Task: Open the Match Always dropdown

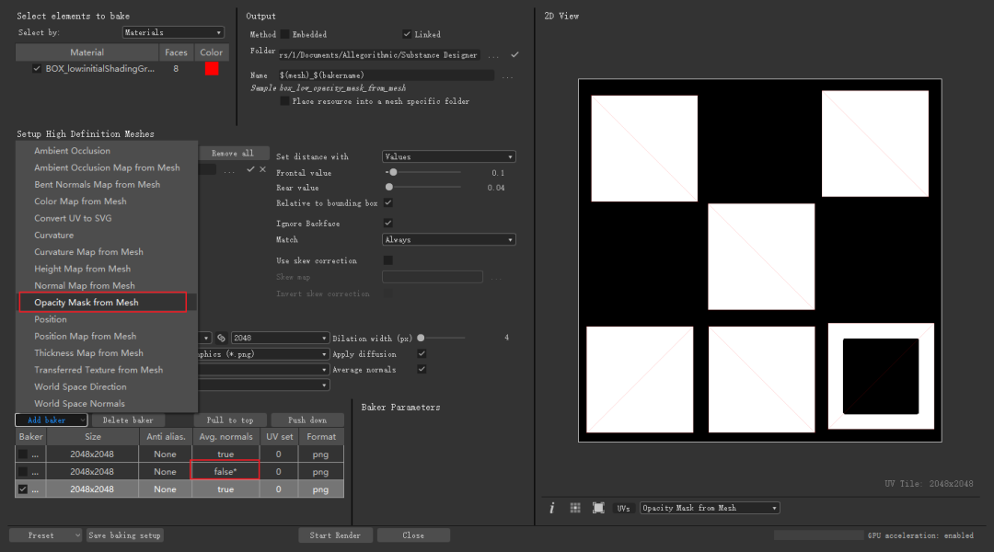Action: (449, 239)
